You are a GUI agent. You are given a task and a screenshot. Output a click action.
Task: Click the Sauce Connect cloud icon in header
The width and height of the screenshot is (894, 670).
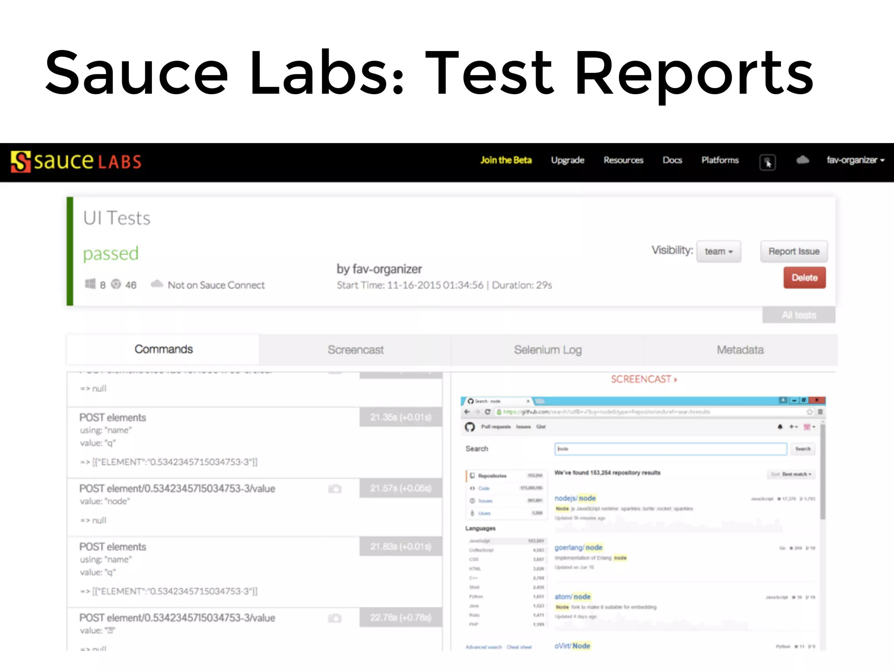802,160
